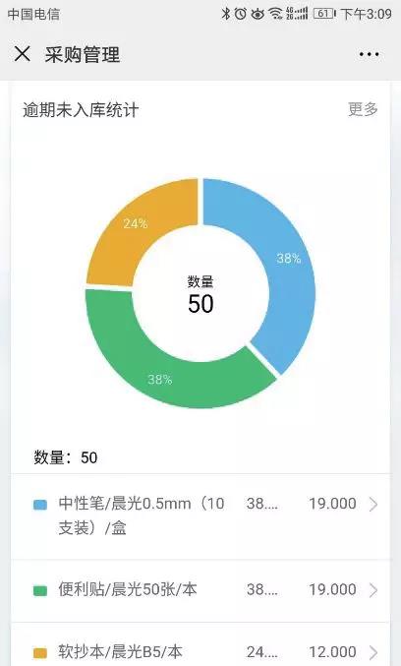
Task: Tap the alarm clock status icon
Action: tap(241, 14)
